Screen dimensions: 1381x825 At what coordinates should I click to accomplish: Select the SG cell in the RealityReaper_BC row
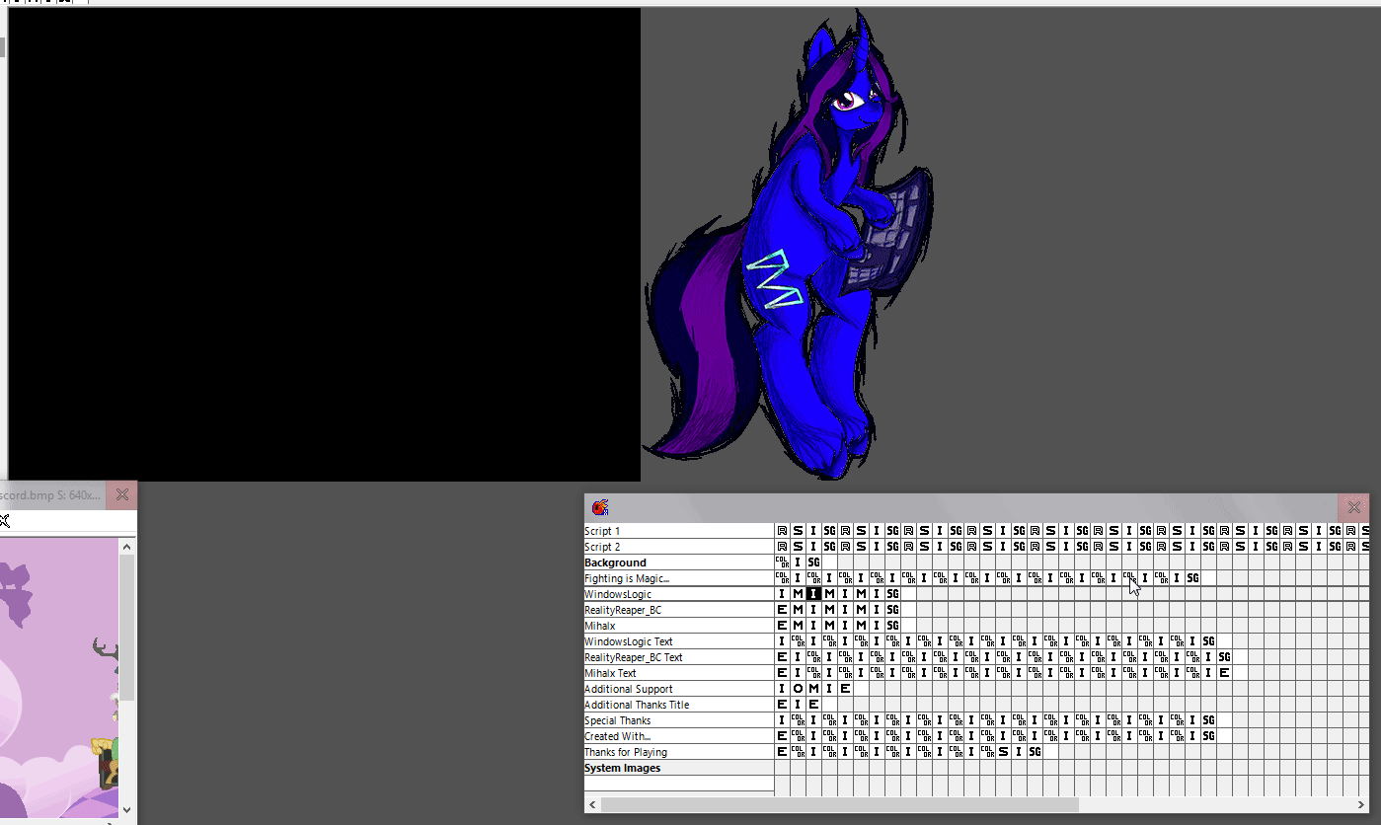893,610
